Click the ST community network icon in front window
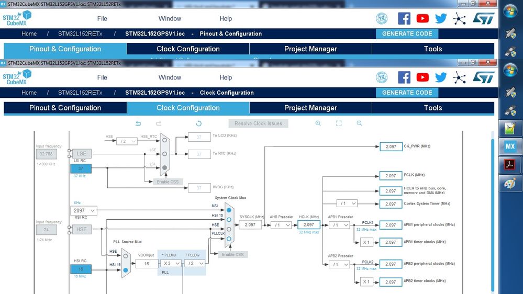This screenshot has height=294, width=523. 459,77
